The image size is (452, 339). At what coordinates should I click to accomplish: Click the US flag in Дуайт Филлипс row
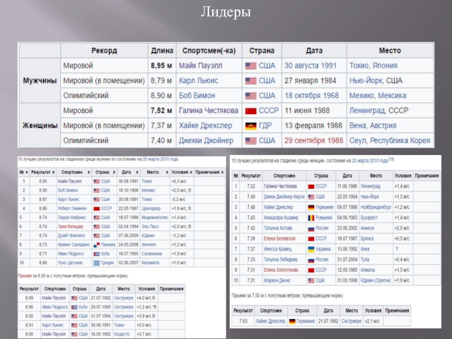coord(97,236)
